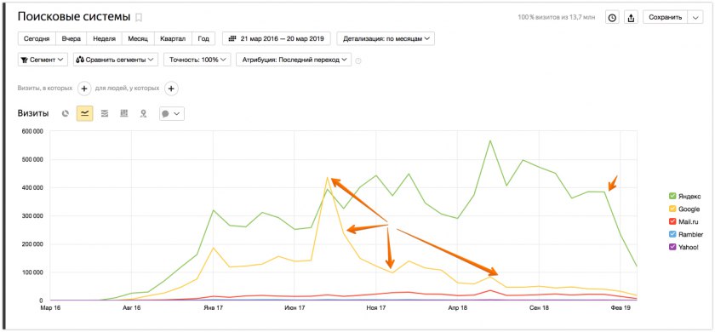Select the Год period tab
Screen dimensions: 715x332
click(203, 39)
